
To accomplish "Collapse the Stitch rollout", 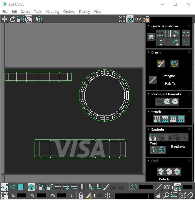I will [x=149, y=112].
